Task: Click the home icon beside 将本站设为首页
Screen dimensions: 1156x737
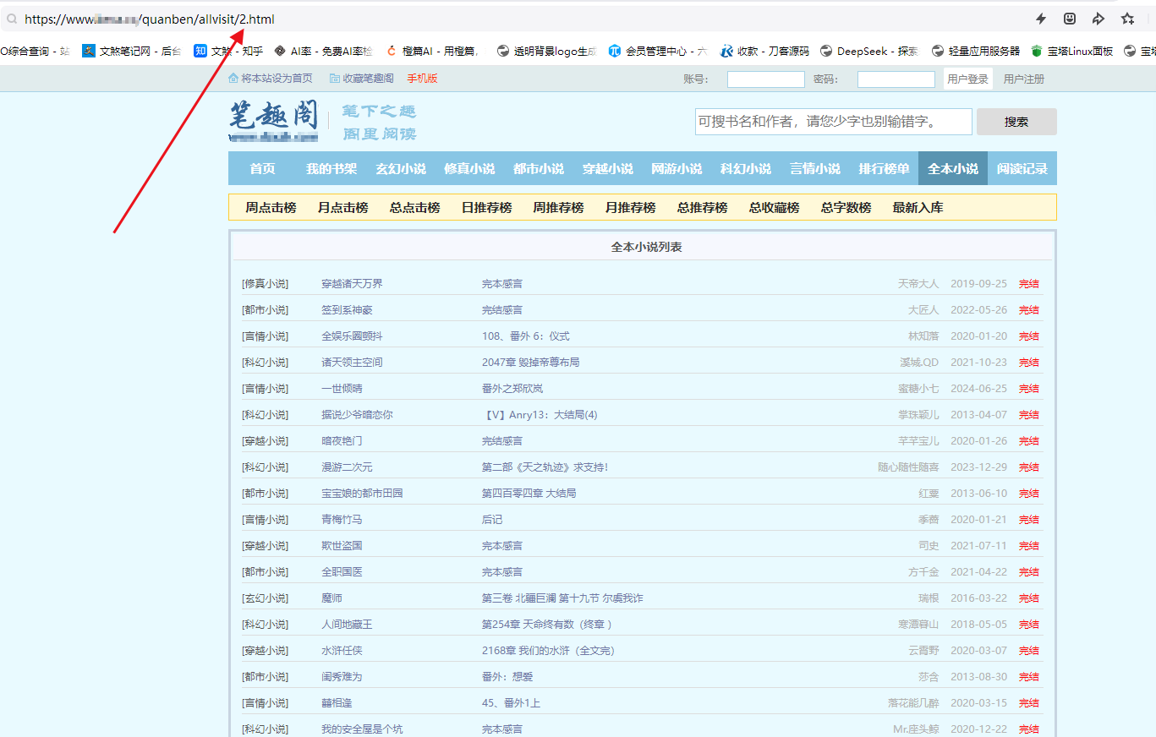Action: 233,79
